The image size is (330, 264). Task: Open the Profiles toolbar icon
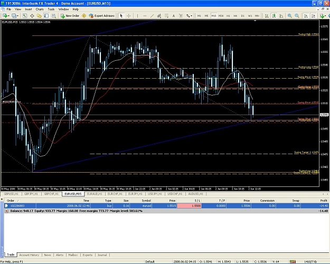click(x=14, y=16)
